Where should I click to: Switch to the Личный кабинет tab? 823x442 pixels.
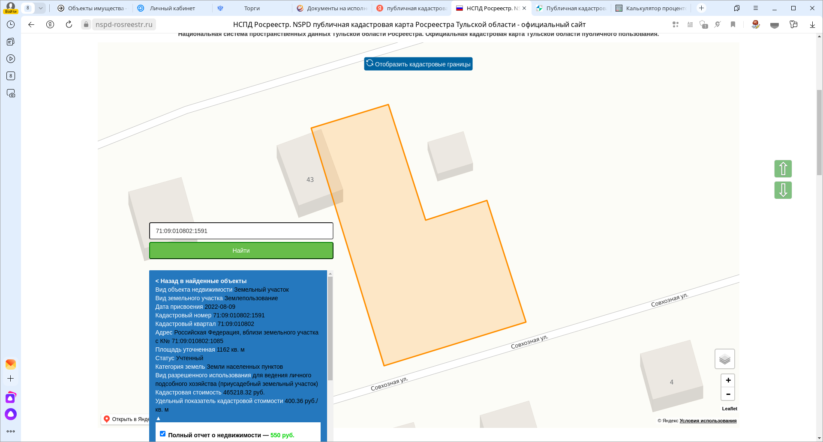[x=172, y=8]
